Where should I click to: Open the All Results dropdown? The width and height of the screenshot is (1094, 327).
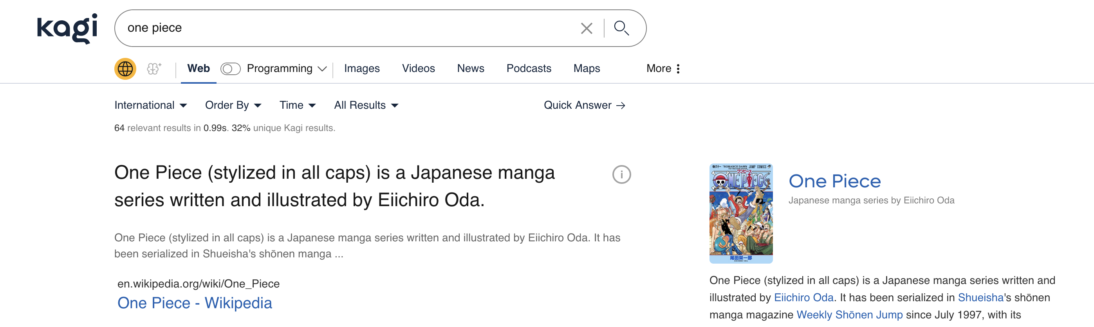(x=366, y=105)
